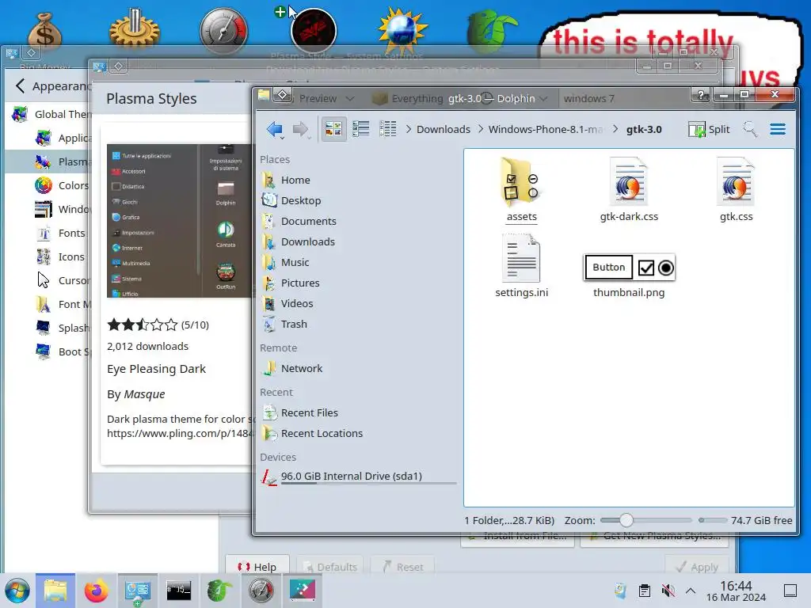Open Firefox from the taskbar
The height and width of the screenshot is (608, 811).
point(96,591)
